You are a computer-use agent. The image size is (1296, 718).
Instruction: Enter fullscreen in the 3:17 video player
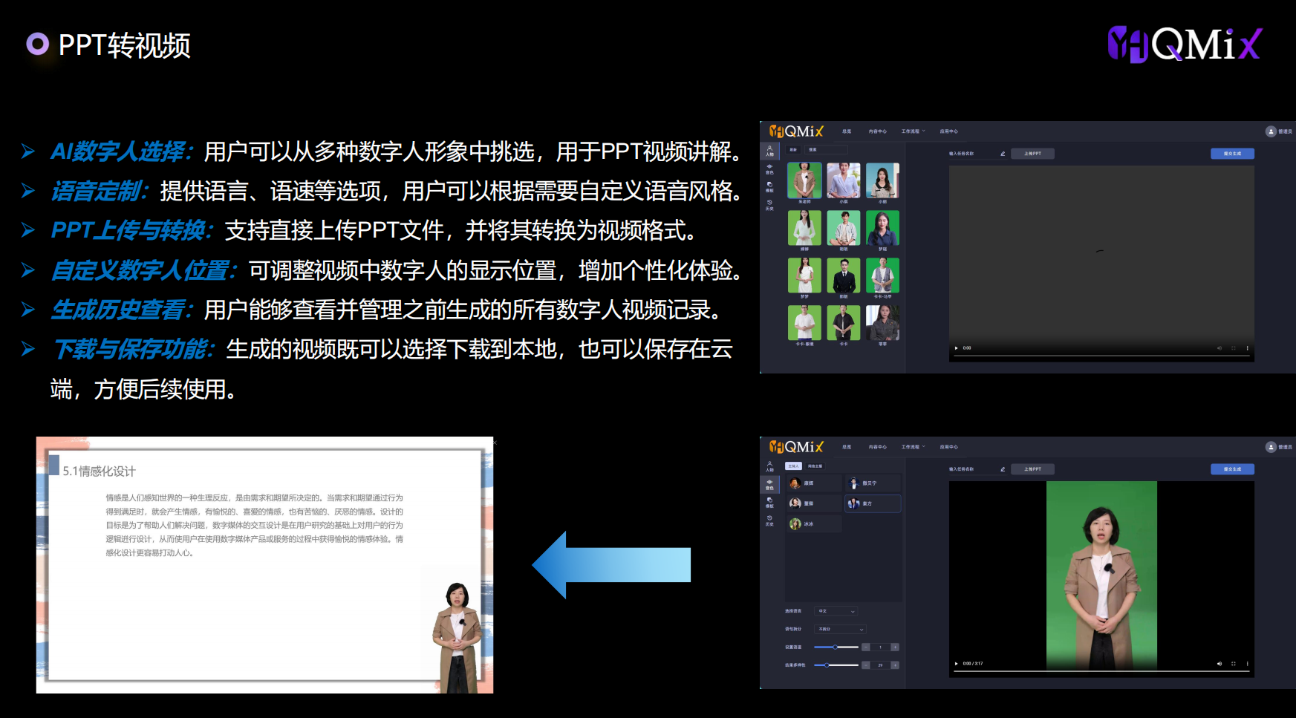[1234, 663]
